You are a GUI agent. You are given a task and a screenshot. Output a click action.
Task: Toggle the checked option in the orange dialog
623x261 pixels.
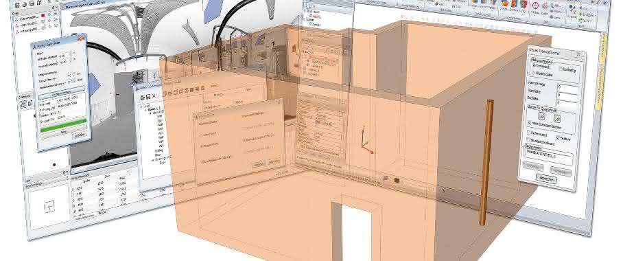tap(244, 139)
